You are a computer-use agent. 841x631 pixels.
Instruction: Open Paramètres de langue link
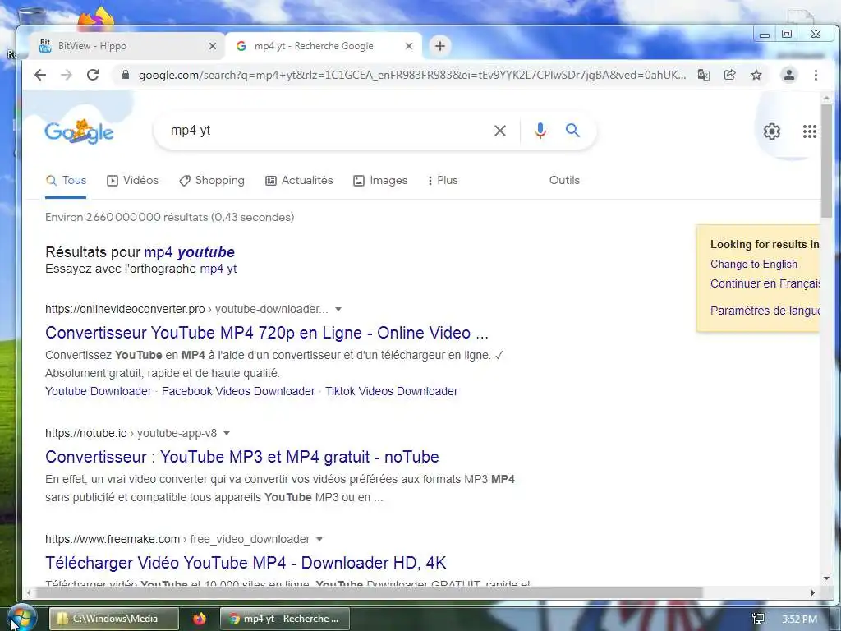pos(765,310)
